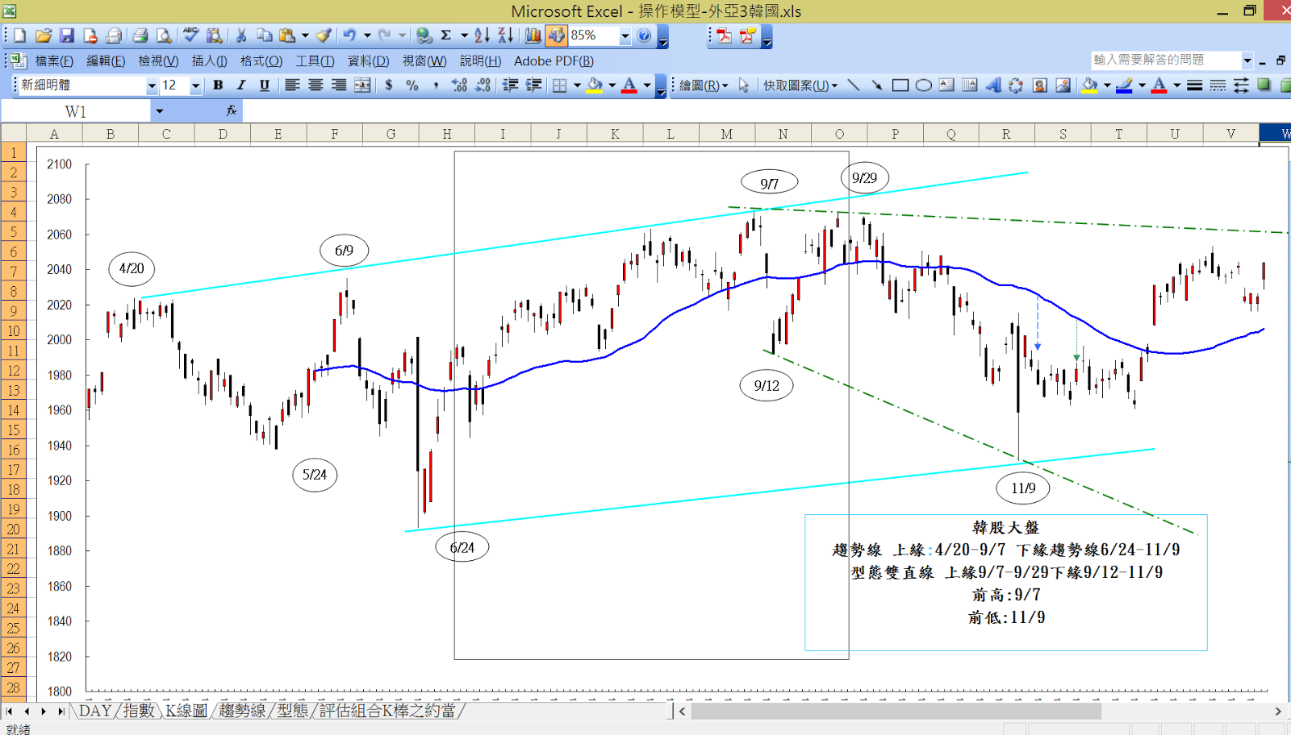This screenshot has width=1291, height=735.
Task: Click the Insert Hyperlink globe icon
Action: click(424, 35)
